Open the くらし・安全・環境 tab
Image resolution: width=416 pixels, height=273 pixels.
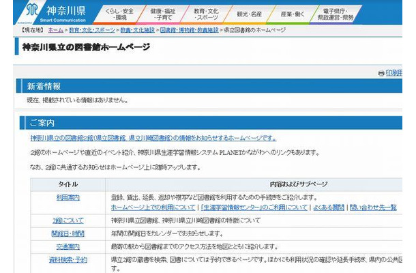119,14
